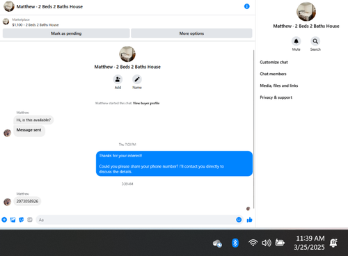
Task: Send a thumbs-up like
Action: pyautogui.click(x=250, y=220)
